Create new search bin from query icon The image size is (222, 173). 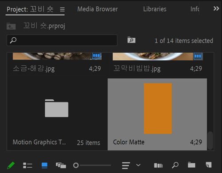pyautogui.click(x=131, y=40)
